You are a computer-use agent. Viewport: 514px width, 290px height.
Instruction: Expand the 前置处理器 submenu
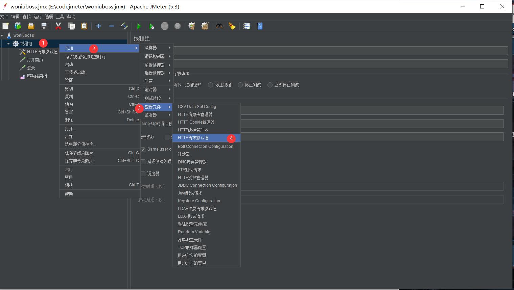point(156,65)
